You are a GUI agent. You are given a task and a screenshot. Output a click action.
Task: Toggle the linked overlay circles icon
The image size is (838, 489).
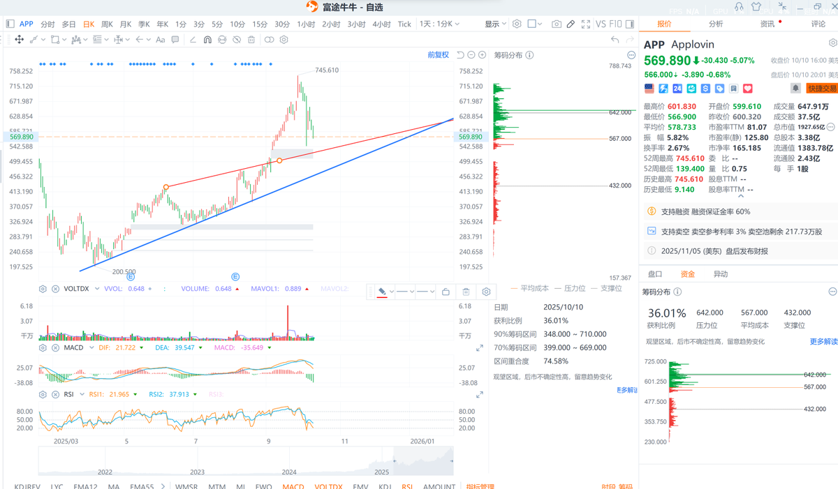[x=269, y=40]
